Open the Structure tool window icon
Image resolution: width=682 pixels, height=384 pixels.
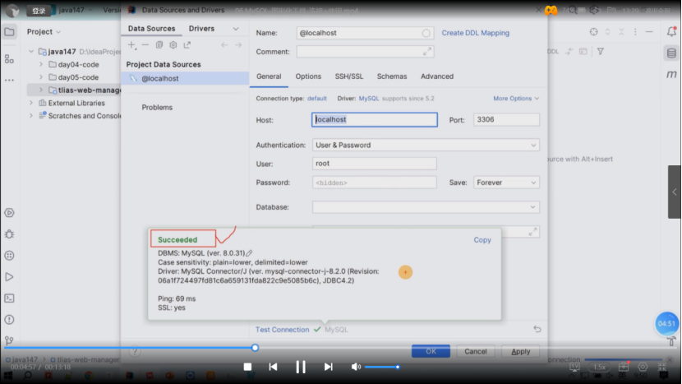[x=9, y=58]
